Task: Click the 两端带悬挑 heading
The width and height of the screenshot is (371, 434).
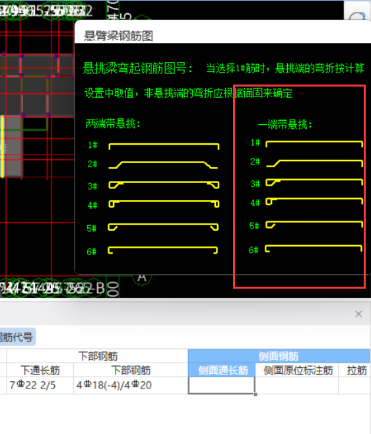Action: (x=113, y=124)
